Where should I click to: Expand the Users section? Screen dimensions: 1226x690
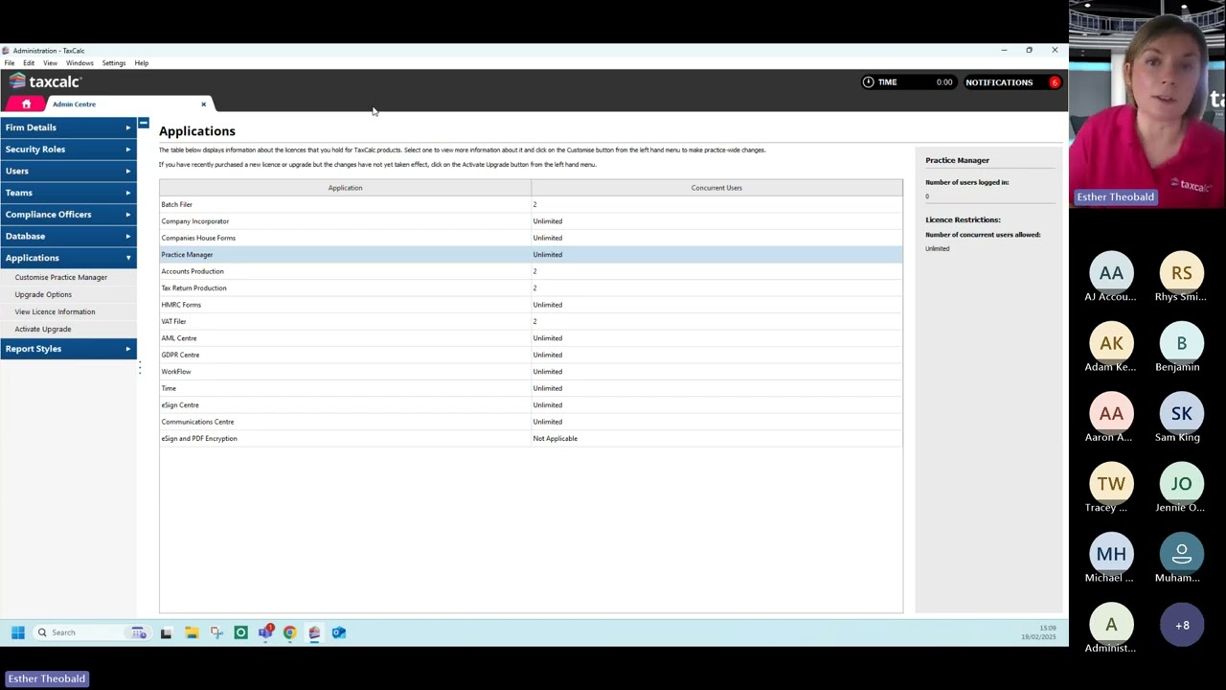[68, 171]
